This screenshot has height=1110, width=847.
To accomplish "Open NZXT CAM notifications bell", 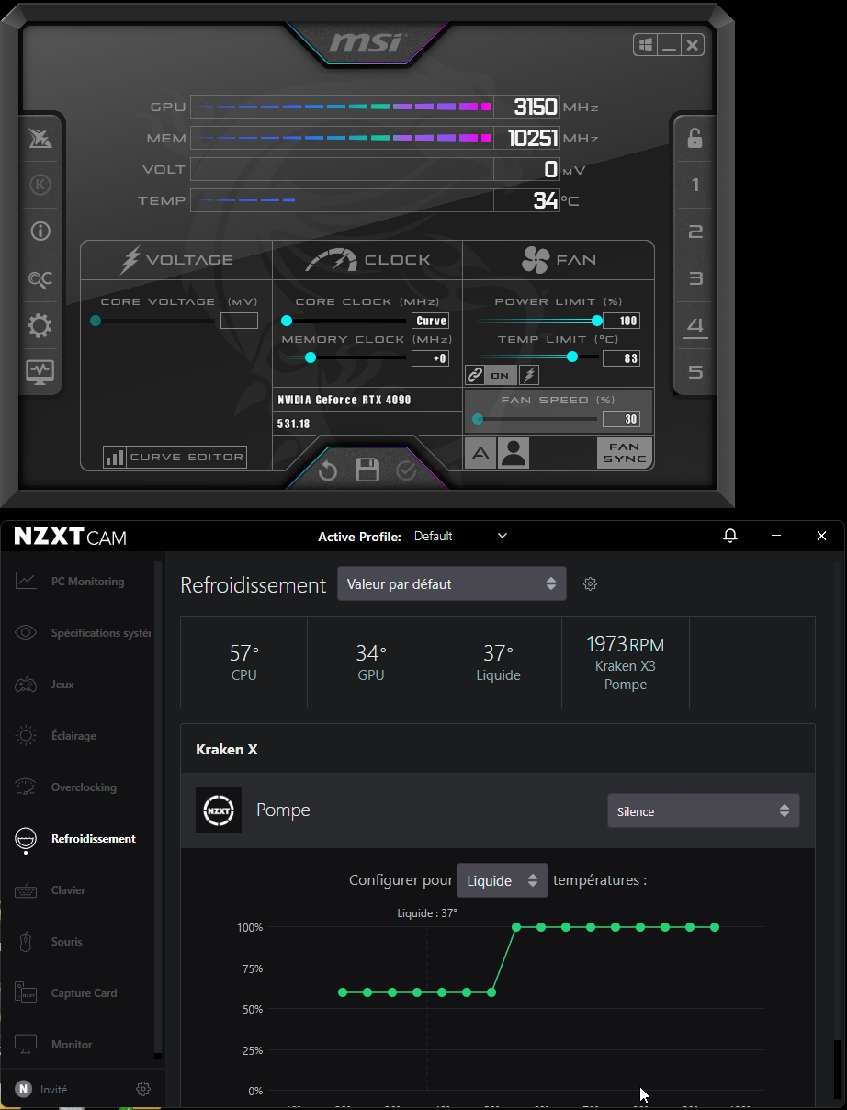I will (x=730, y=536).
